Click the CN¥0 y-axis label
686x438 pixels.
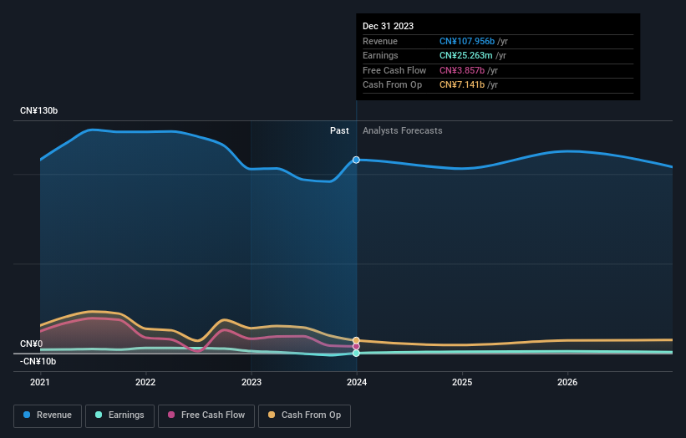click(x=31, y=344)
